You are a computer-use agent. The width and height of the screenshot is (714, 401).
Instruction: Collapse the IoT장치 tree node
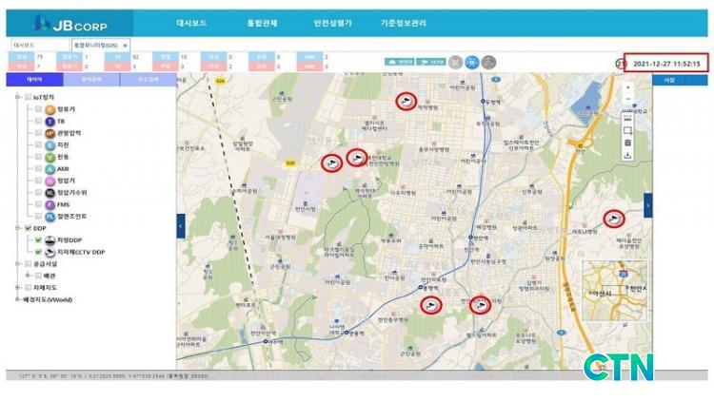(x=16, y=97)
